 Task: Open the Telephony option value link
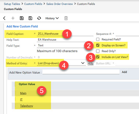[x=27, y=106]
